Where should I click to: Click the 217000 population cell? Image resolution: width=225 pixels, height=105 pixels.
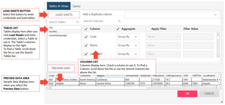(158, 80)
